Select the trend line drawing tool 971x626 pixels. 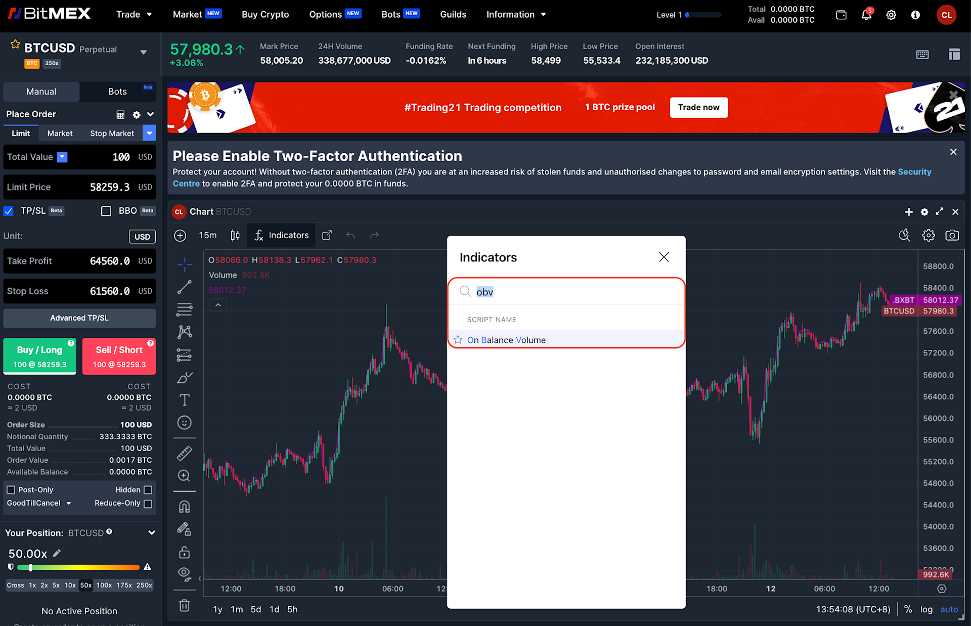184,286
